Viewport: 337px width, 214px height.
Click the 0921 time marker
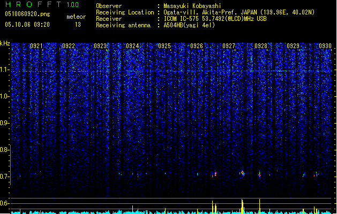tap(36, 46)
